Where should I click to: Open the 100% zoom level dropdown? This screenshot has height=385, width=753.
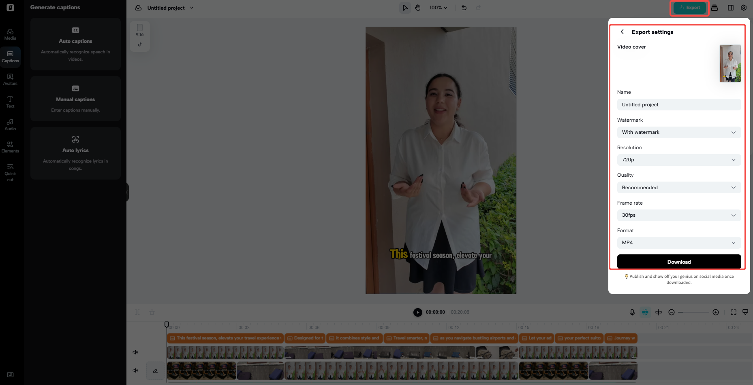[x=438, y=8]
